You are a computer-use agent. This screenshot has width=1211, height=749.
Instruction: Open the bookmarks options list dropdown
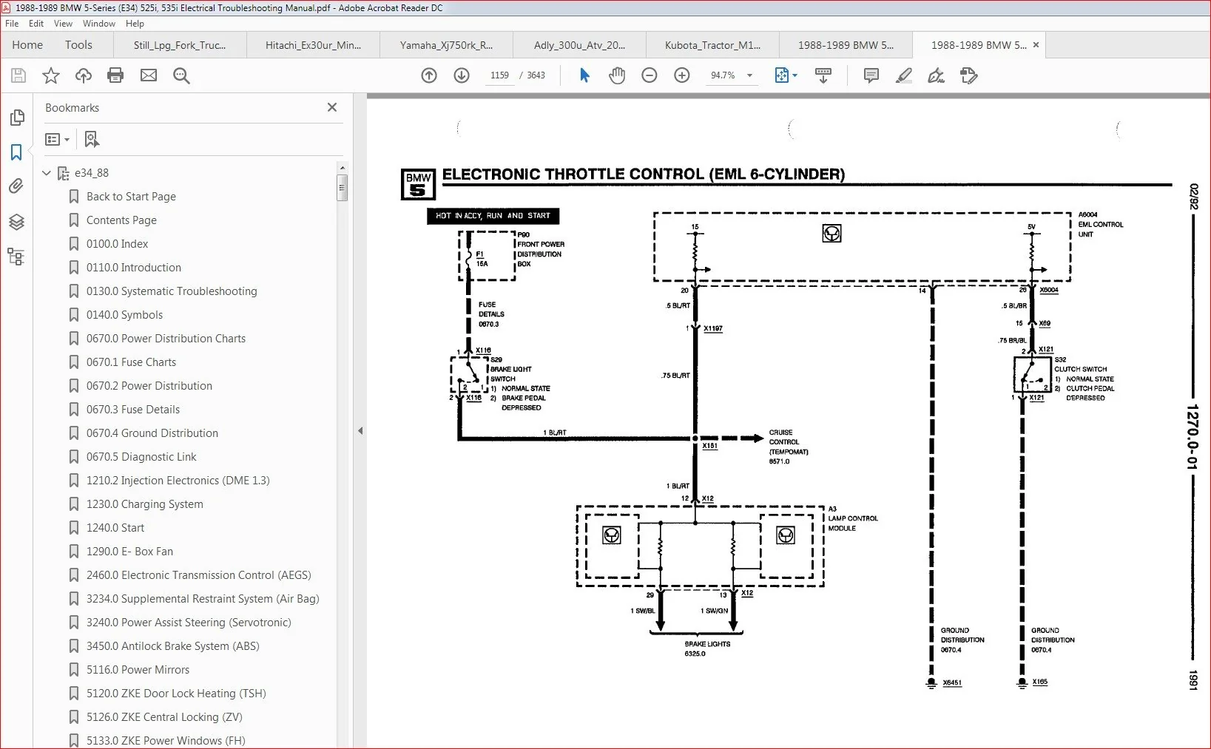click(57, 139)
